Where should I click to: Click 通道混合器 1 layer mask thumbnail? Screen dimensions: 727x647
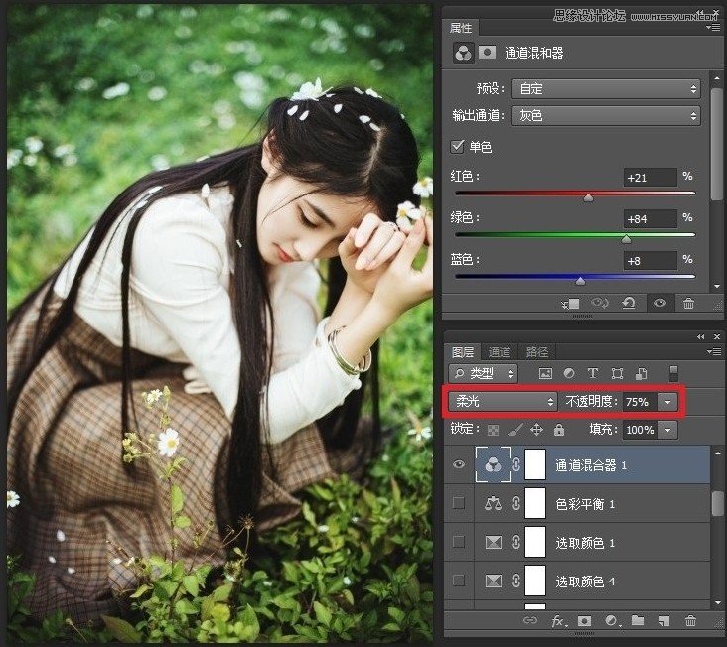click(x=535, y=464)
